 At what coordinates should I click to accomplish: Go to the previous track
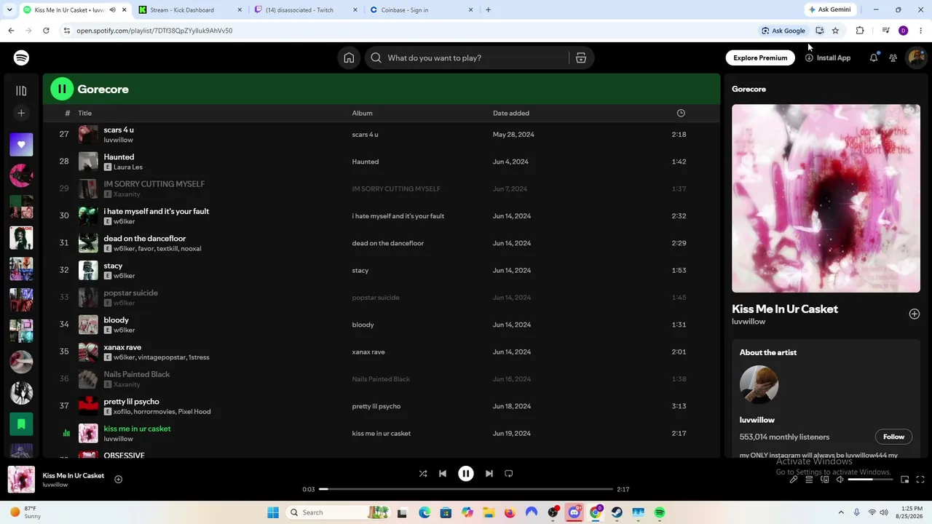click(443, 474)
